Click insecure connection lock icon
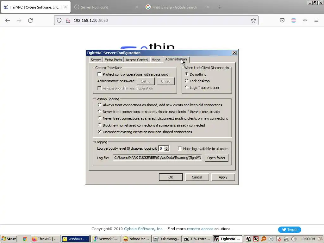324x243 pixels. [68, 20]
